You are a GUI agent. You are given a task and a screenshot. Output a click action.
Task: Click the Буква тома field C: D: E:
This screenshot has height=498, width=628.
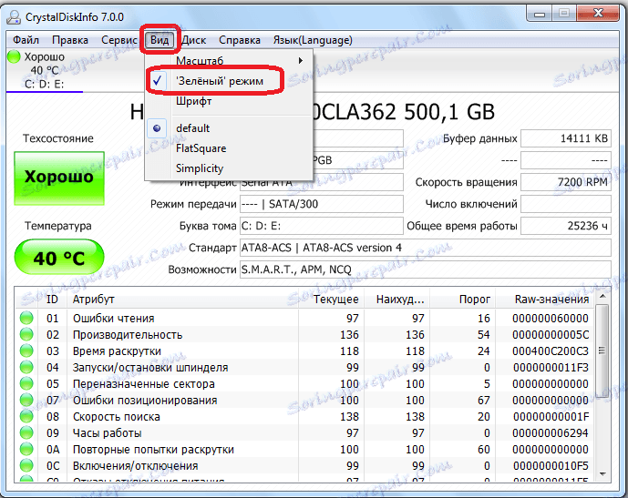click(322, 226)
